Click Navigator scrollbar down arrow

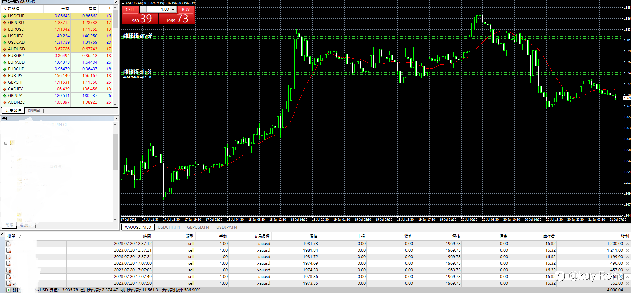point(115,219)
